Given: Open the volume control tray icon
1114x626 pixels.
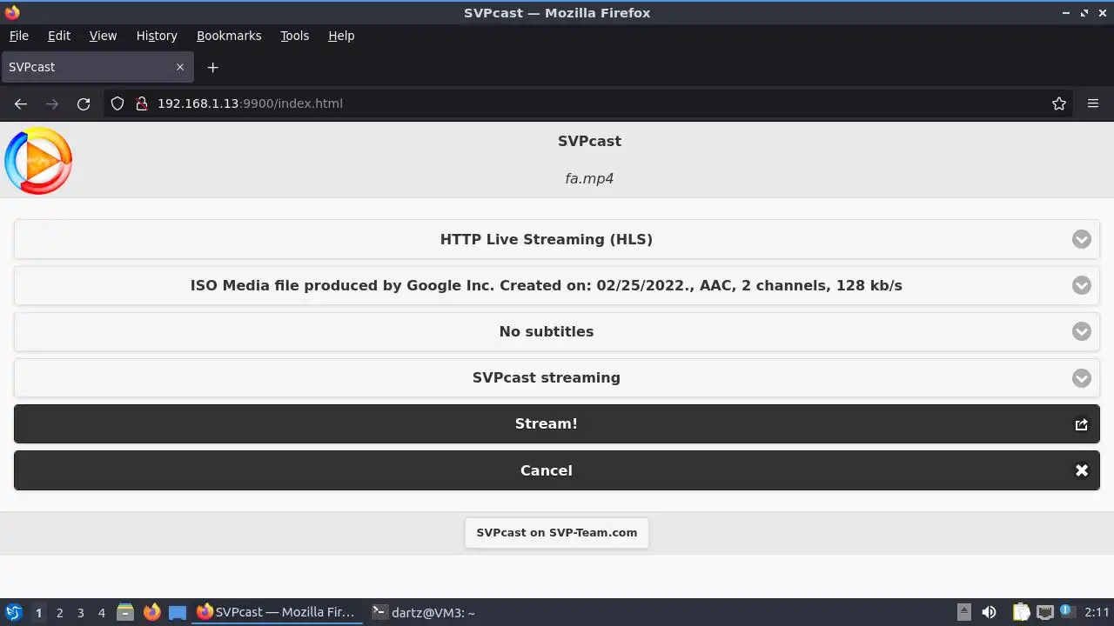Looking at the screenshot, I should click(989, 612).
